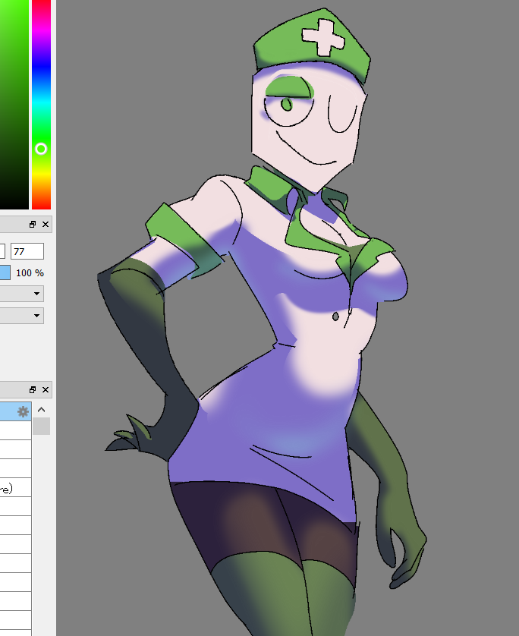Pick a shade in the green saturation square
Screen dimensions: 519x636
14,105
